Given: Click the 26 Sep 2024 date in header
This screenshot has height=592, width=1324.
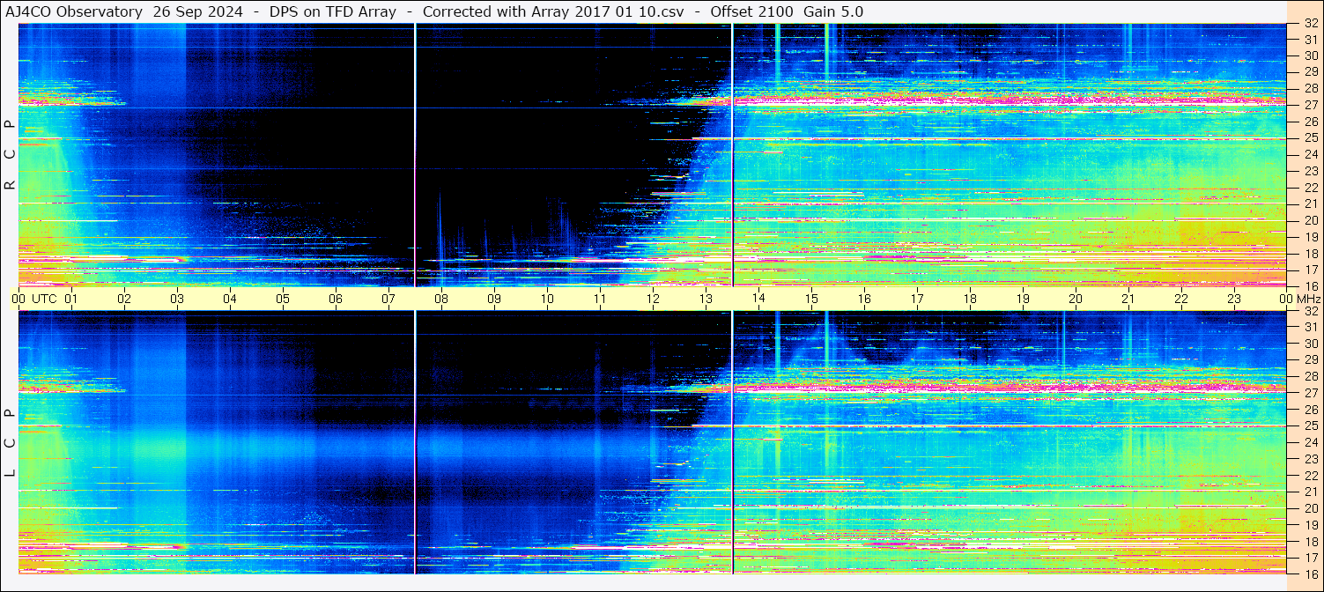Looking at the screenshot, I should pos(198,11).
